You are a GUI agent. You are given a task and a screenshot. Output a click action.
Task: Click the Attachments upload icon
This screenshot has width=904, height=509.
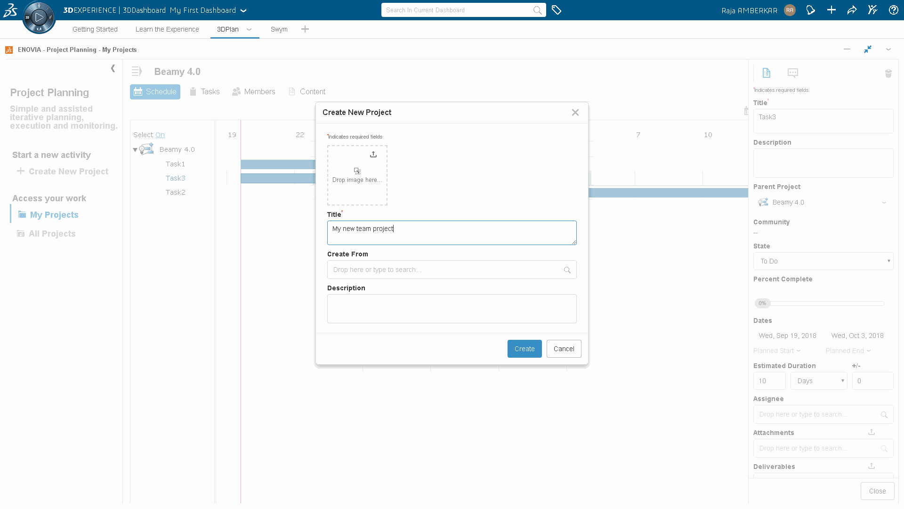click(871, 432)
